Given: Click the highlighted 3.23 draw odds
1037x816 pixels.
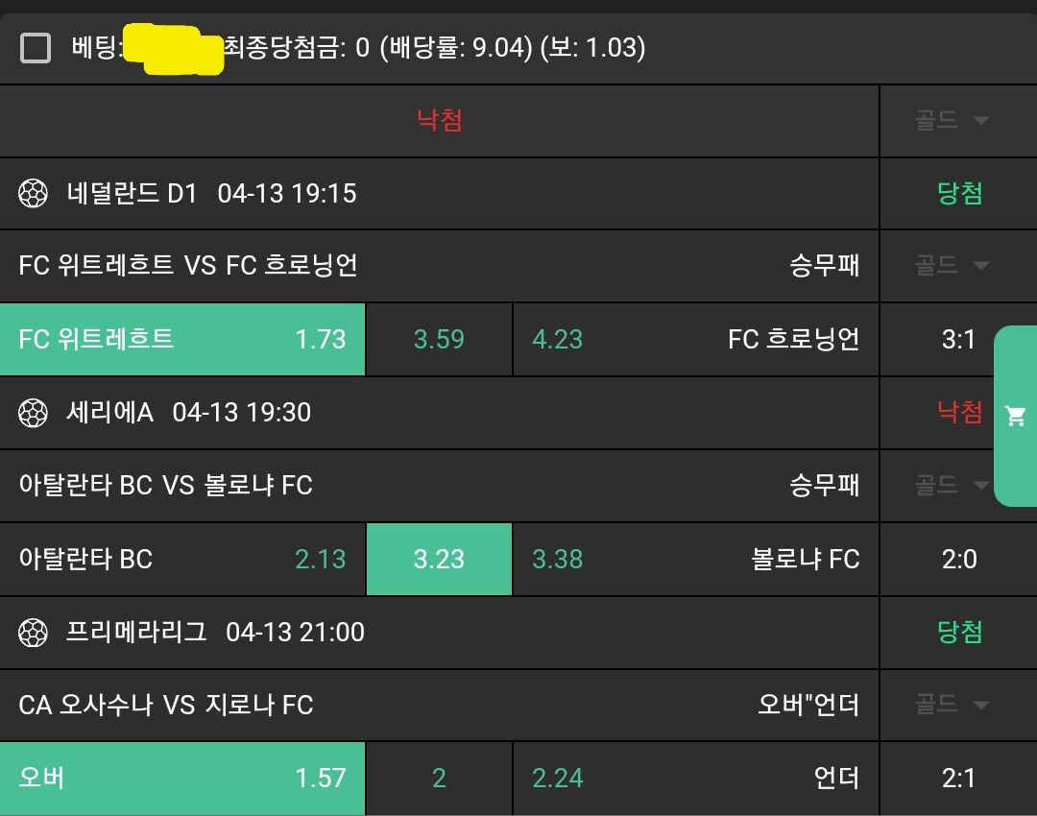Looking at the screenshot, I should pyautogui.click(x=439, y=559).
